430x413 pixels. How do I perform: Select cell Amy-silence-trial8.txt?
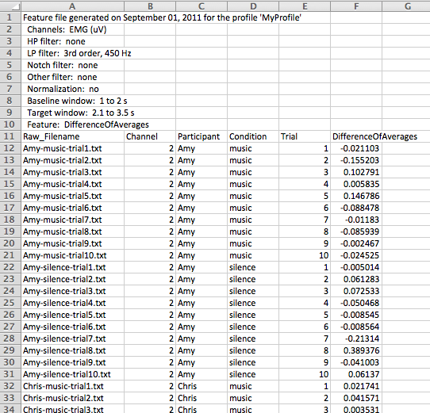[72, 350]
